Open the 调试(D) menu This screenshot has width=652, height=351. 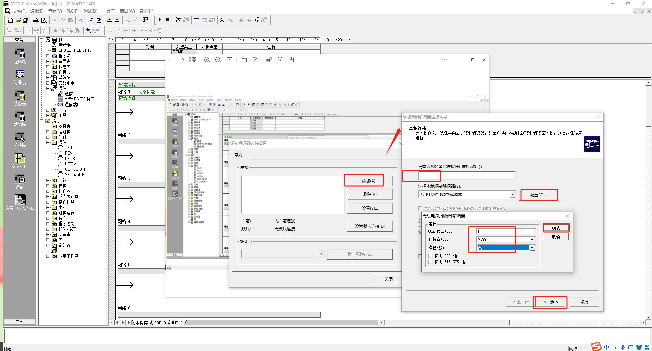tap(90, 11)
